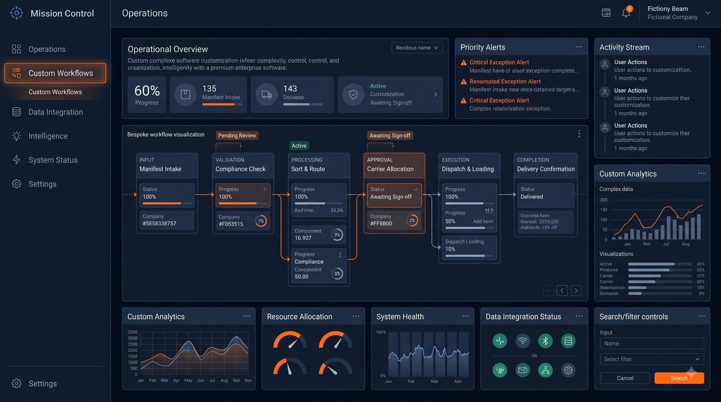Click the Manifest Intake progress bar

[222, 104]
